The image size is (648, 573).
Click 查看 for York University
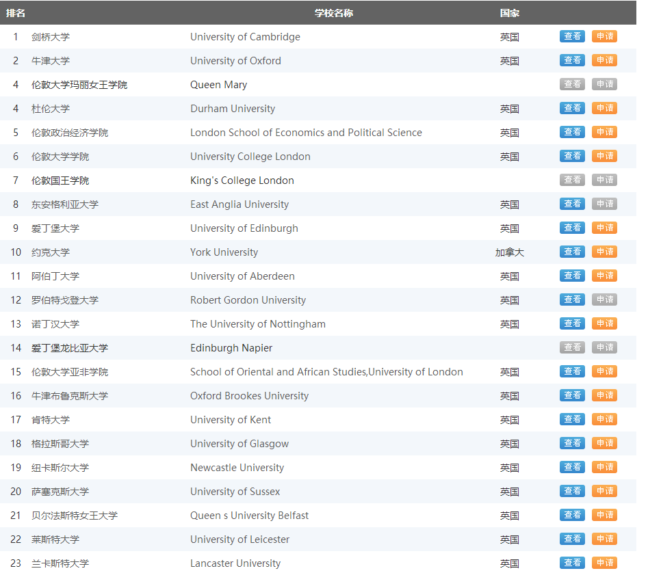click(x=572, y=252)
